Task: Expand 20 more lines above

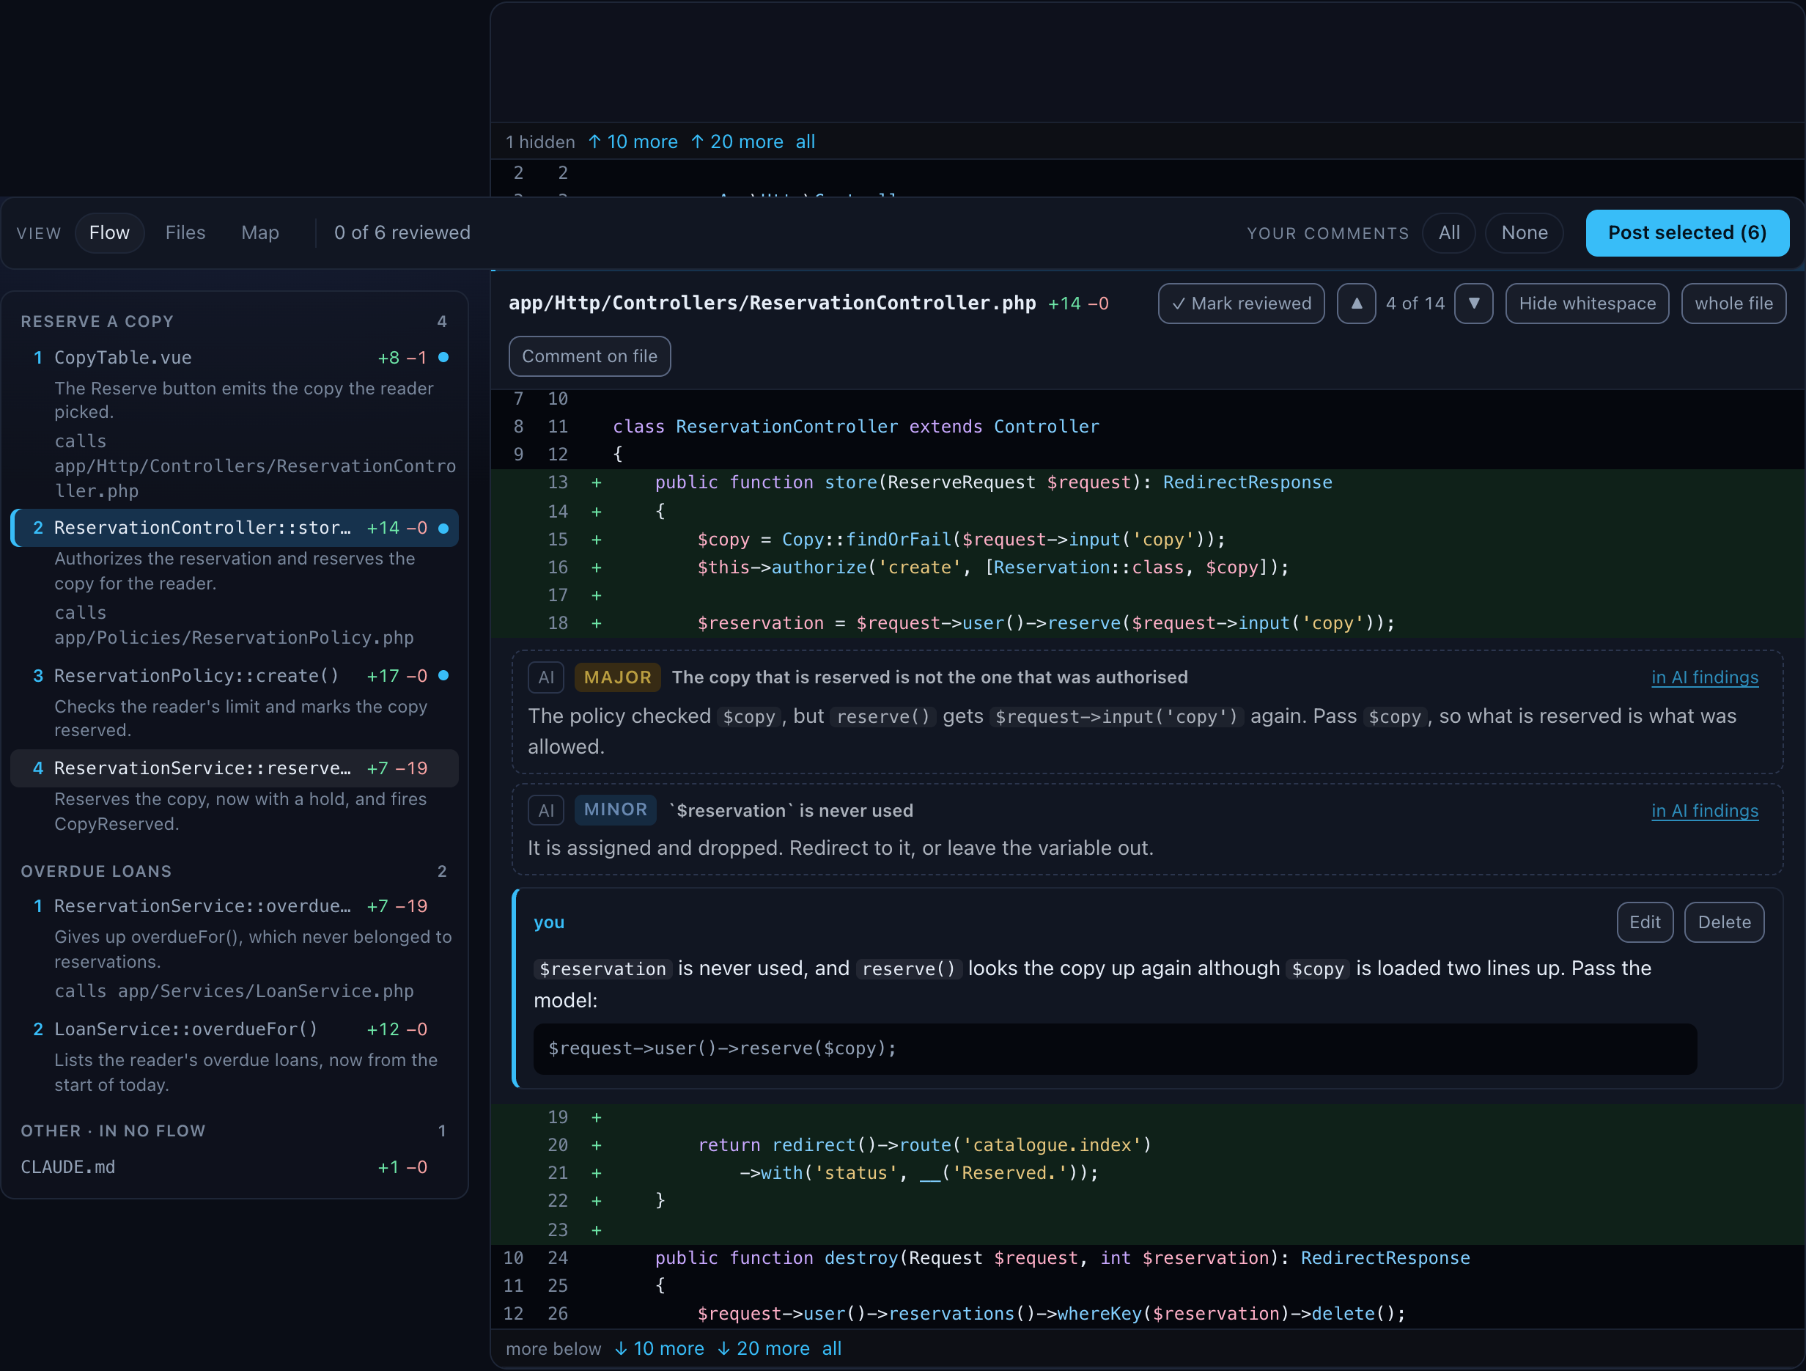Action: pos(737,142)
